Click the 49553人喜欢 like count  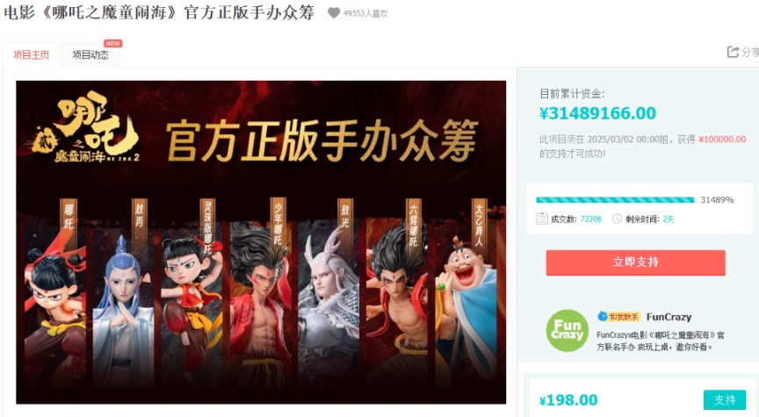point(365,13)
